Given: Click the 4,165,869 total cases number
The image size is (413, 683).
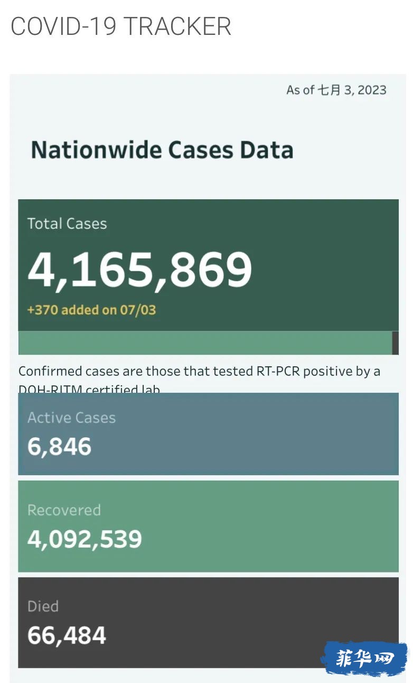Looking at the screenshot, I should coord(140,269).
